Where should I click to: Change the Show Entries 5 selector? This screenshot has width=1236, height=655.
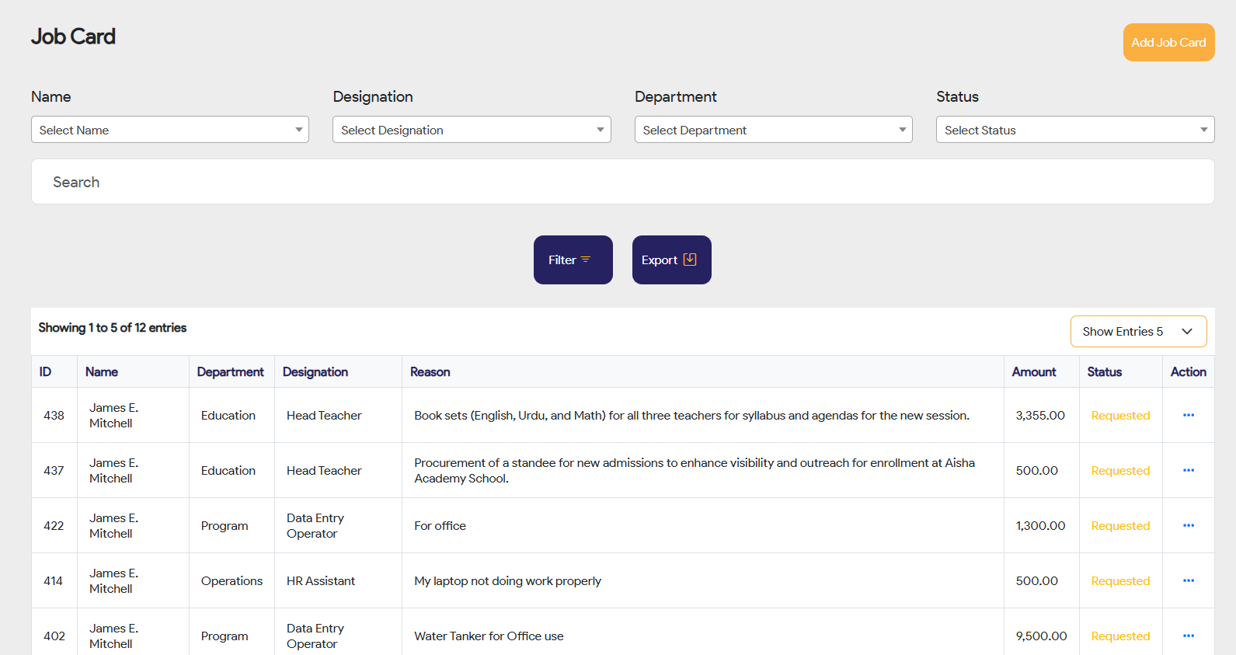1137,331
